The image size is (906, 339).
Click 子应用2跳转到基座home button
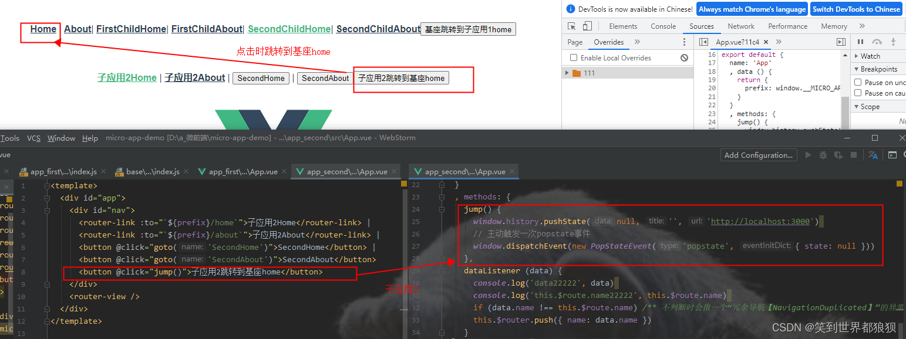(x=402, y=78)
